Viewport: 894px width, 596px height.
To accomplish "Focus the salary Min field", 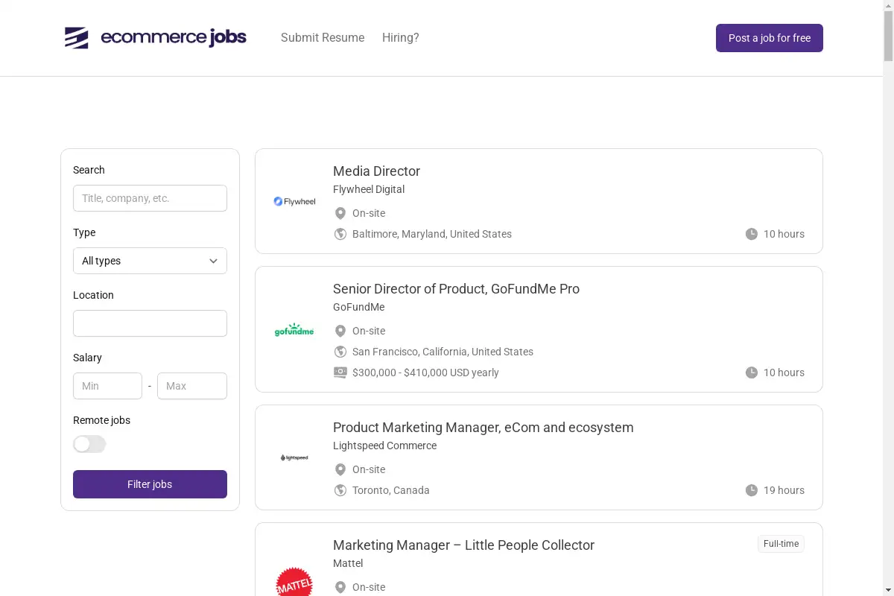I will click(x=107, y=386).
